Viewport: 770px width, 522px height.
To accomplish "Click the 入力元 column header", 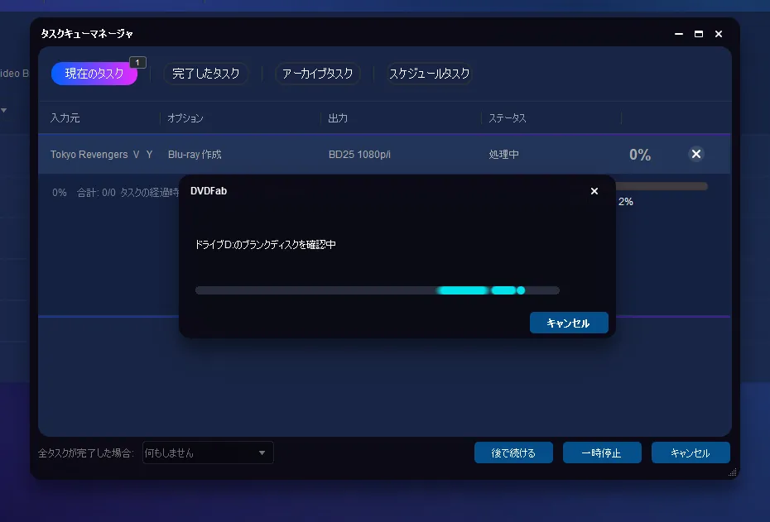I will point(65,118).
